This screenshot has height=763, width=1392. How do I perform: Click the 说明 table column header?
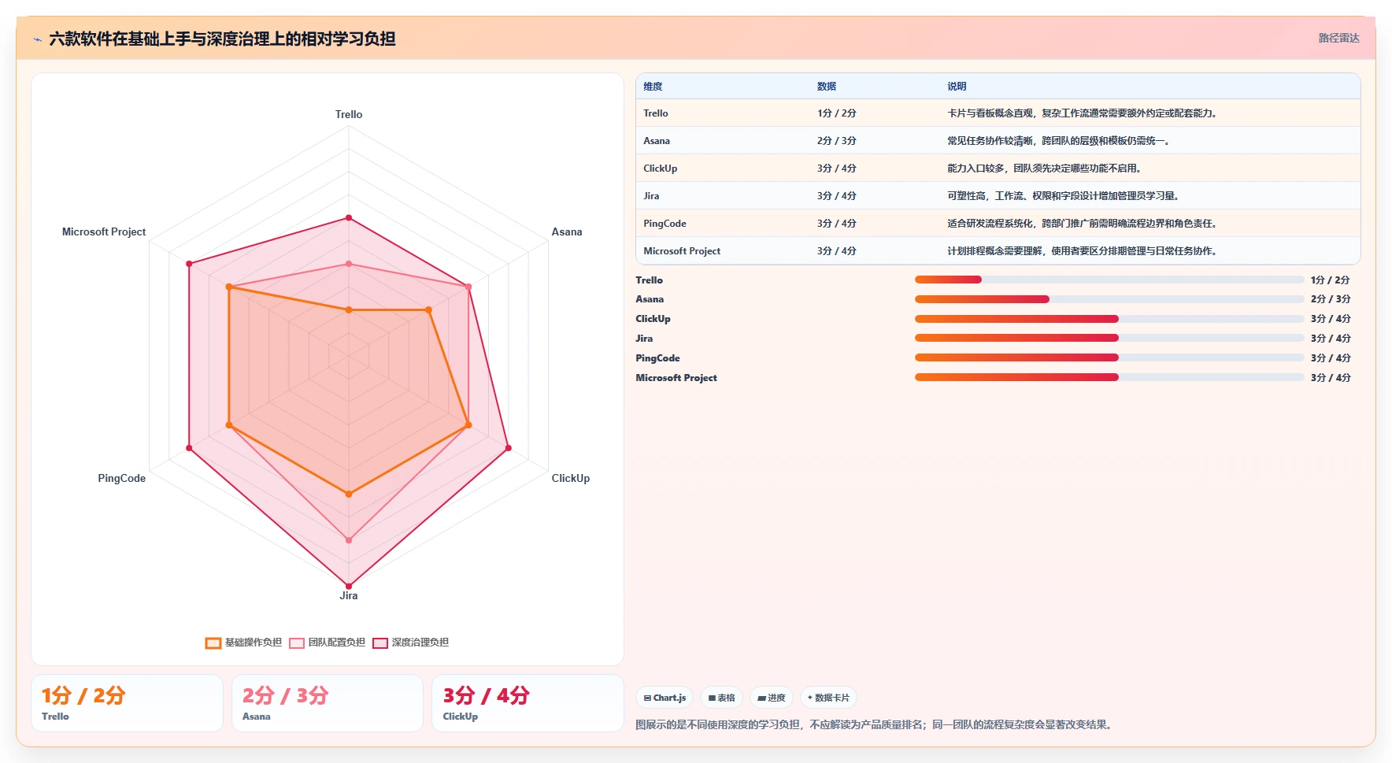pyautogui.click(x=957, y=87)
